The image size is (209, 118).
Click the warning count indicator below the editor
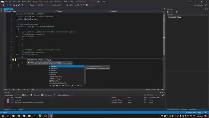pos(19,89)
